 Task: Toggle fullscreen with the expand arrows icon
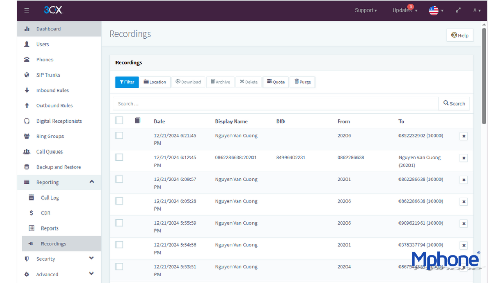point(458,10)
